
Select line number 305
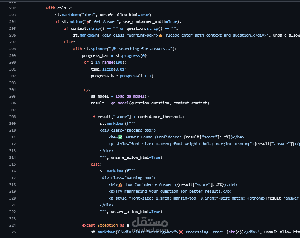[13, 97]
